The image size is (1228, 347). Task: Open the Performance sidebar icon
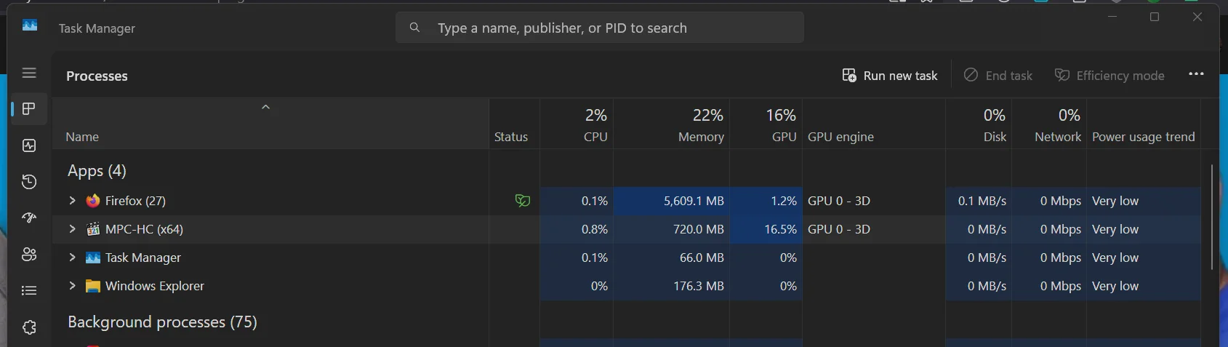coord(29,145)
